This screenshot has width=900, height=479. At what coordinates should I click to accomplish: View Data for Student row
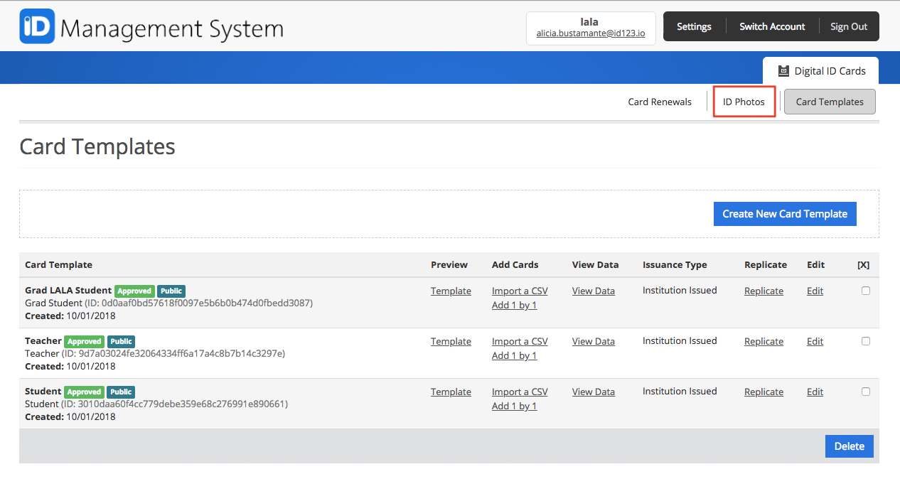click(x=593, y=392)
